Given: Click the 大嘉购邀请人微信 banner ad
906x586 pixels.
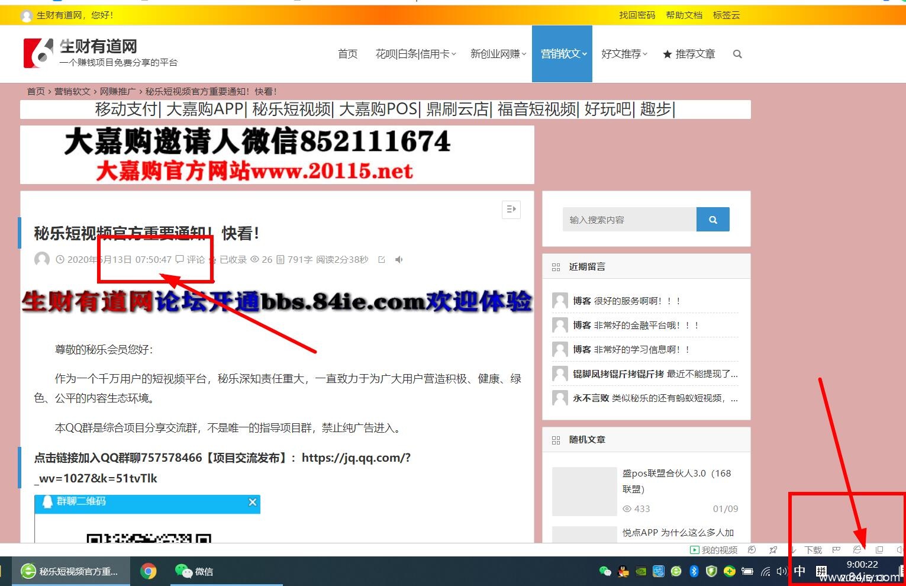Looking at the screenshot, I should [x=277, y=154].
